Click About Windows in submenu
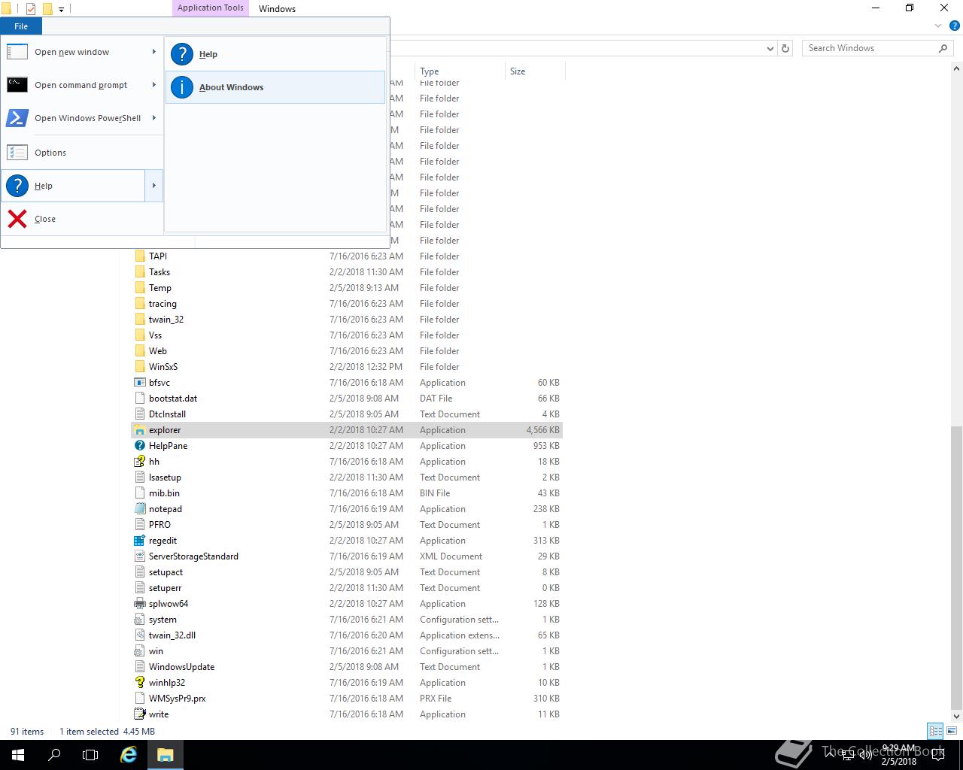 pyautogui.click(x=275, y=87)
